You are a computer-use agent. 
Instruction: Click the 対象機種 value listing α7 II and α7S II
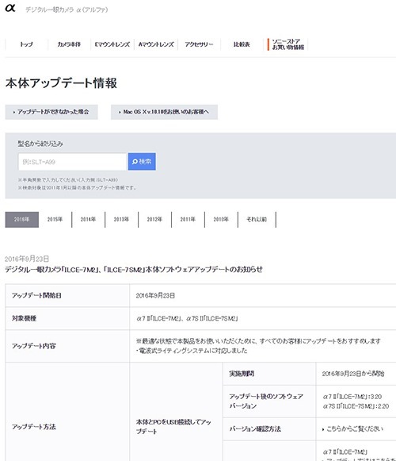tap(187, 318)
